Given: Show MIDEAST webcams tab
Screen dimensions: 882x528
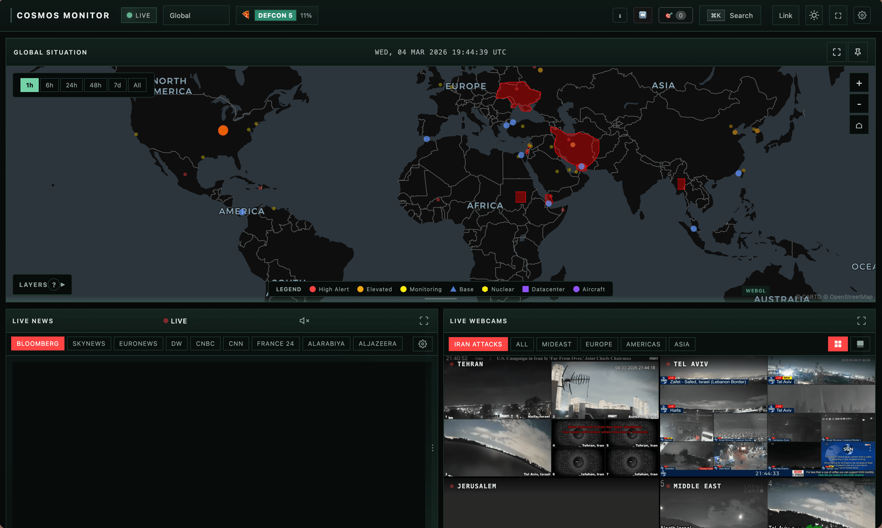Looking at the screenshot, I should click(557, 344).
